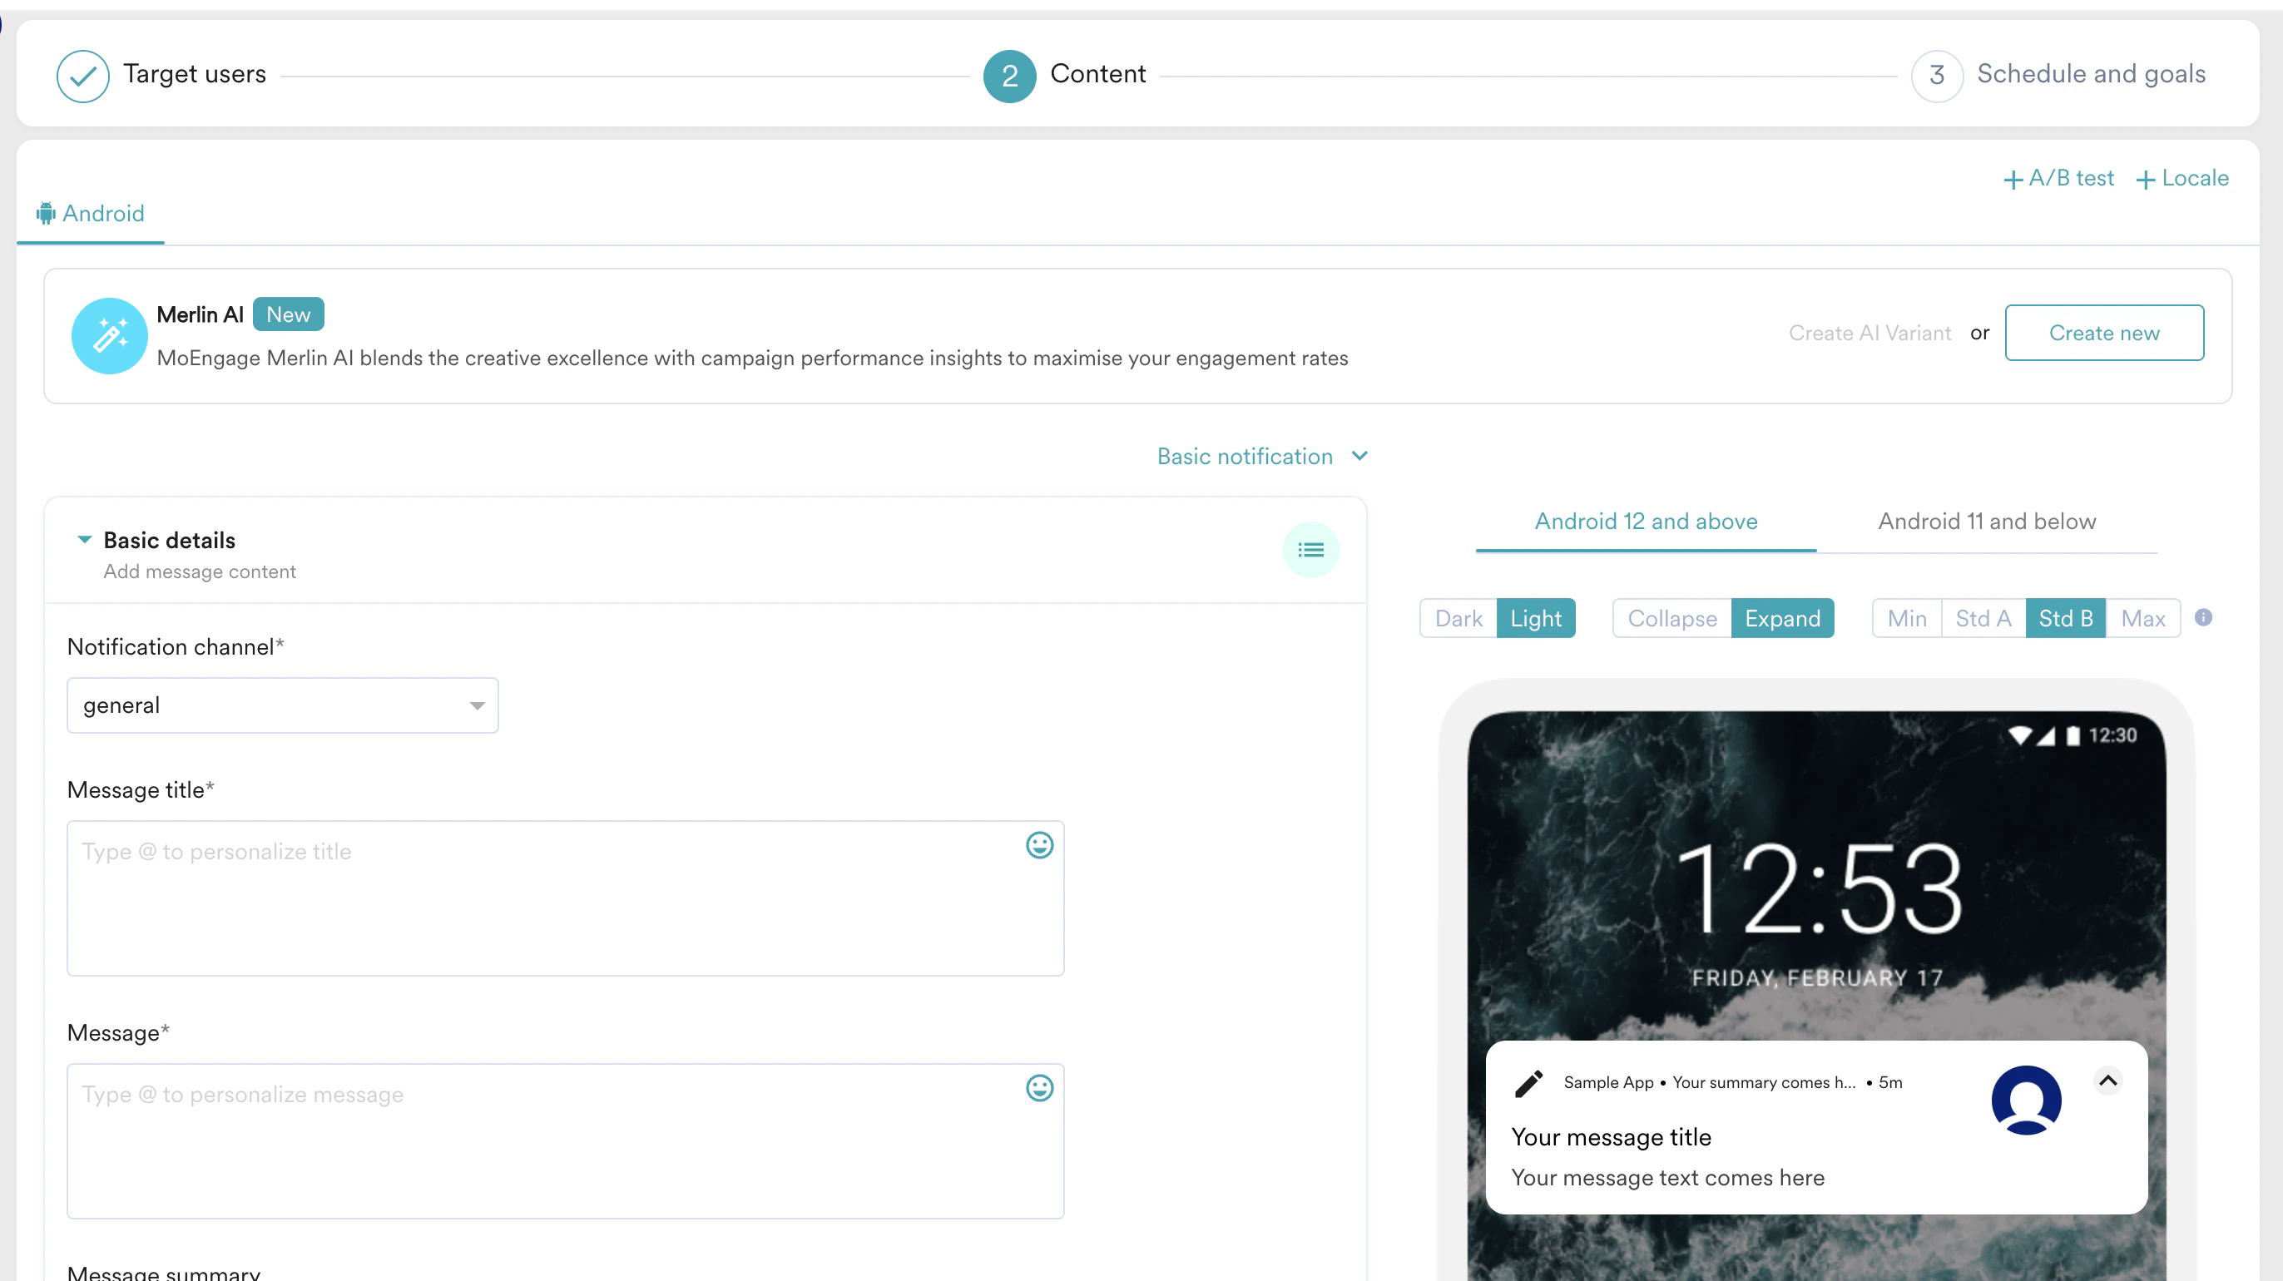The image size is (2283, 1281).
Task: Collapse the Basic details section
Action: click(x=84, y=540)
